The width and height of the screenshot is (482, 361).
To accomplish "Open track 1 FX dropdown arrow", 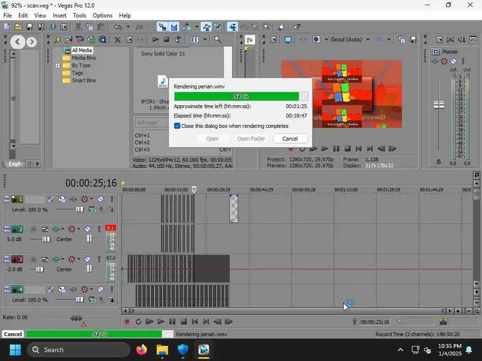I will click(91, 199).
